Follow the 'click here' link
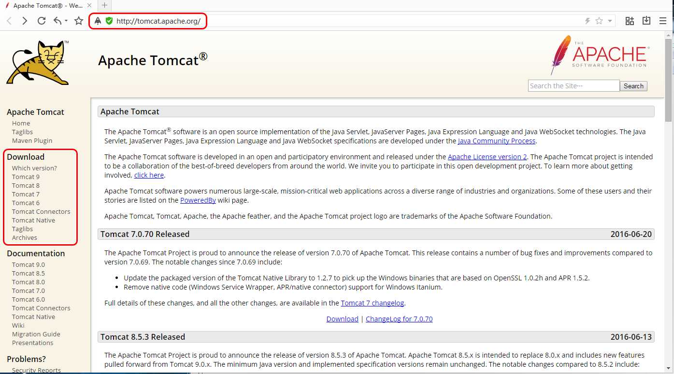Screen dimensions: 674x374 pos(149,175)
